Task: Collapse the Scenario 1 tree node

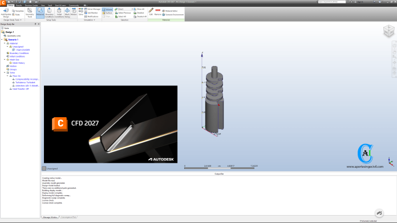Action: tap(2, 40)
